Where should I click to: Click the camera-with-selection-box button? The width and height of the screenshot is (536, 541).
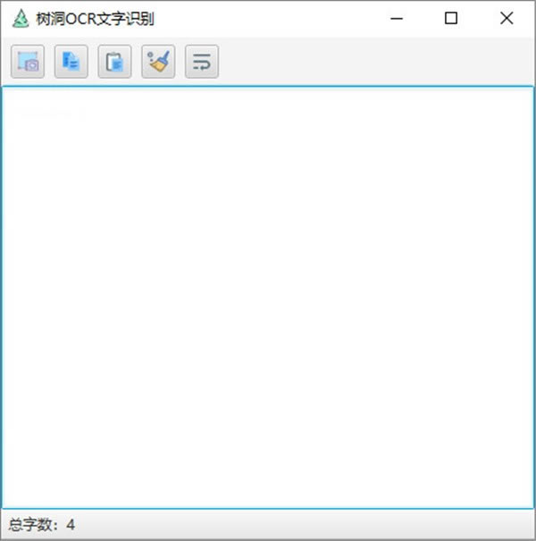pos(28,62)
